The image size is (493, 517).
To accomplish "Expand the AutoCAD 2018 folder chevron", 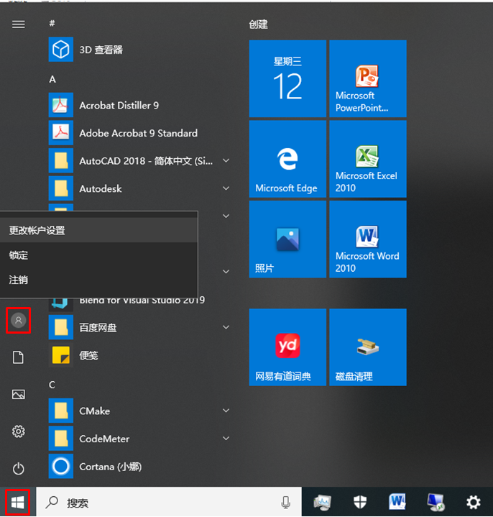I will click(x=226, y=160).
